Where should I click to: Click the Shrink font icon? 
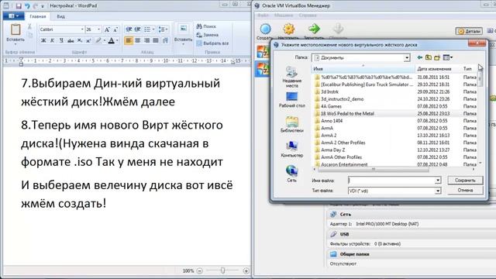[115, 29]
